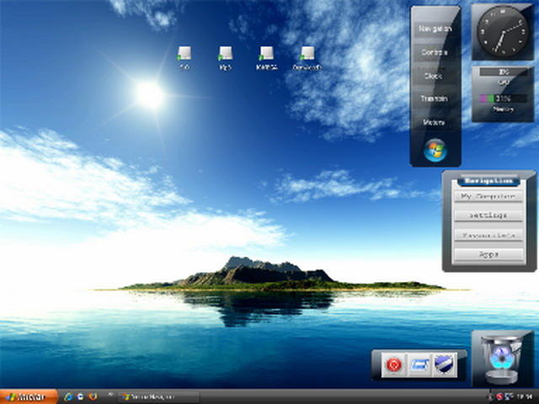
Task: Toggle the Navigation panel from sidebar
Action: click(435, 29)
